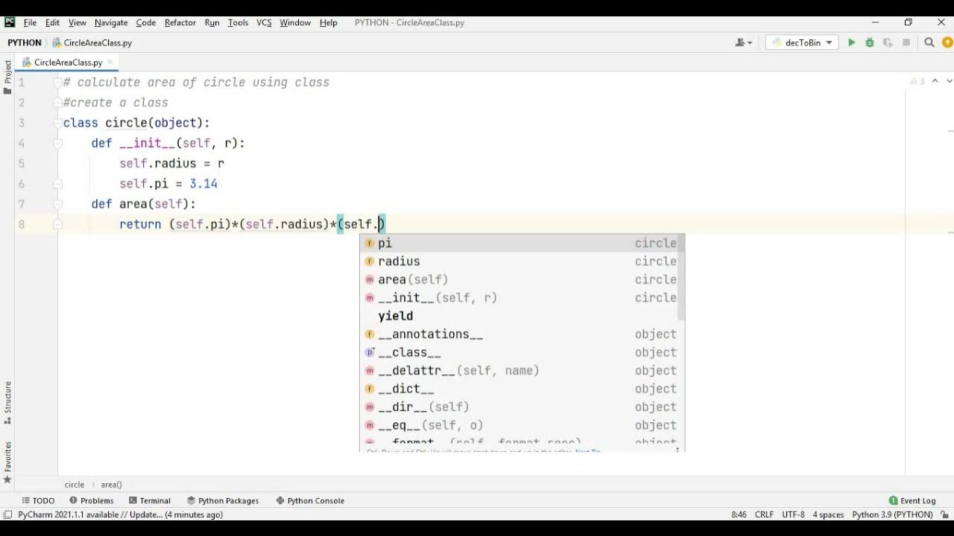This screenshot has height=536, width=954.
Task: Click the 'area()' method breadcrumb below the editor
Action: [112, 485]
